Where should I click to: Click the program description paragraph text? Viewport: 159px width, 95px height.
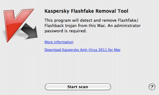click(x=92, y=26)
